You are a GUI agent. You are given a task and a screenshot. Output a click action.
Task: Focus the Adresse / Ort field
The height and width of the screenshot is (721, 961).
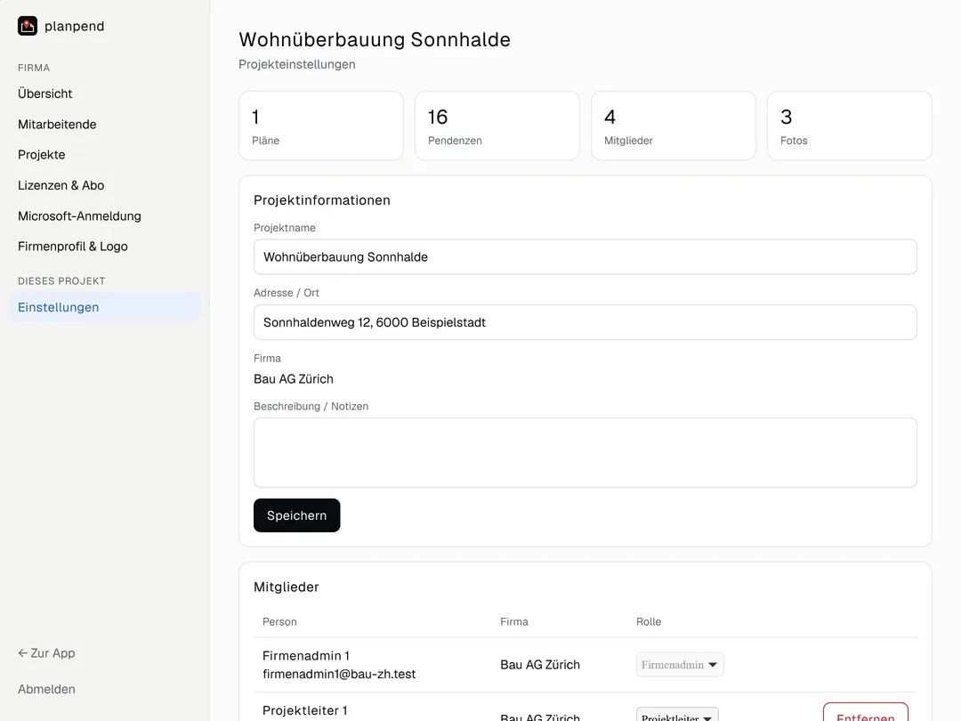[x=585, y=322]
